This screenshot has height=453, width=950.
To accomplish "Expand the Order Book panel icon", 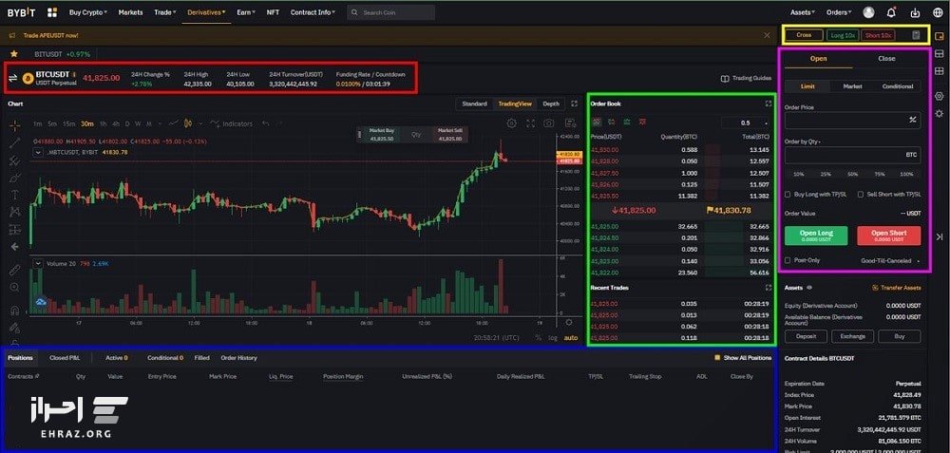I will [x=769, y=104].
